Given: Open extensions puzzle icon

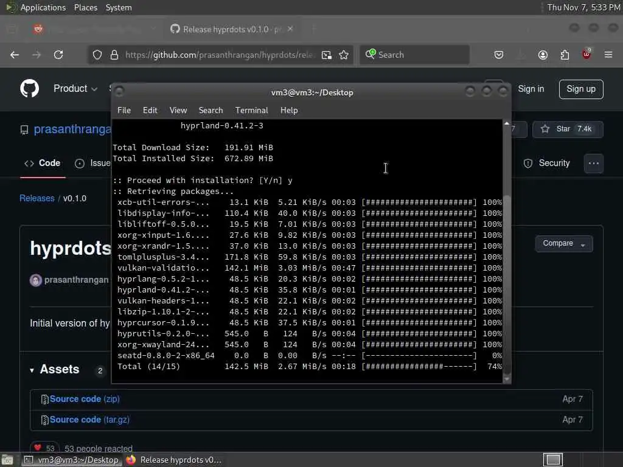Looking at the screenshot, I should [565, 55].
